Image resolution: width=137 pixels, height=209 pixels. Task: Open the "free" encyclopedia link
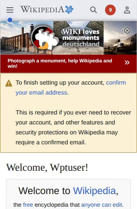[28, 205]
